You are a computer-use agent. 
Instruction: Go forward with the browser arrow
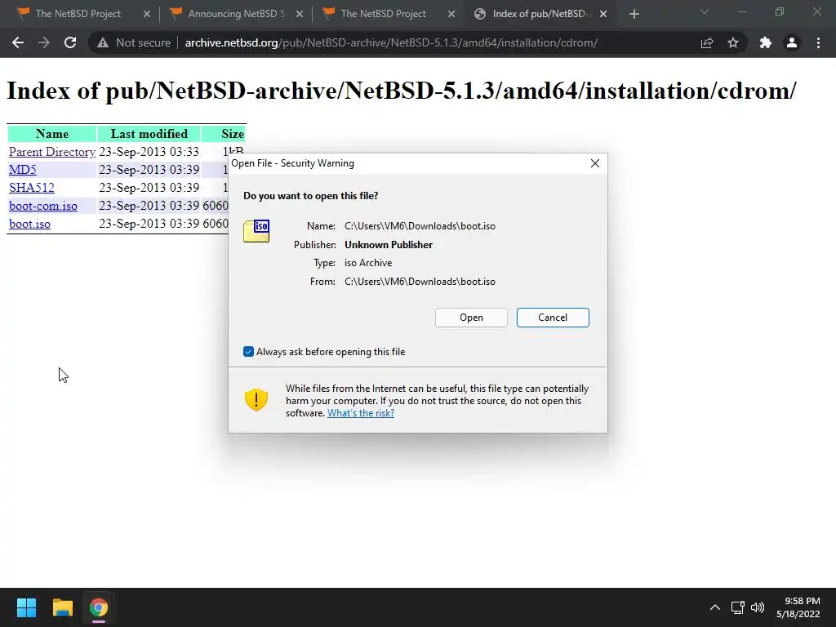click(x=44, y=42)
